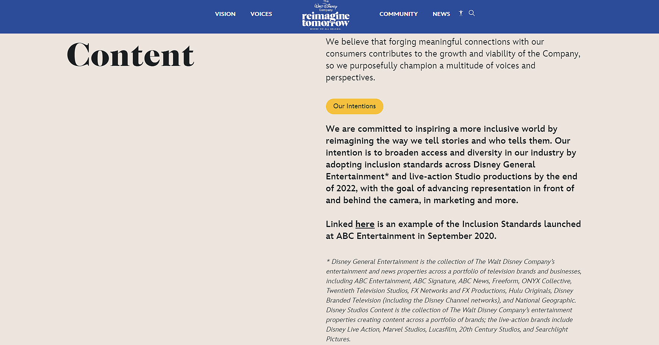Click the "September 2020" text
The width and height of the screenshot is (659, 345).
pyautogui.click(x=461, y=236)
